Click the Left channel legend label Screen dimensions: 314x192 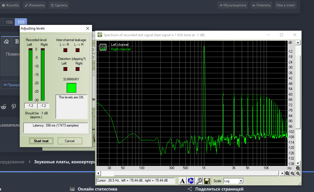click(x=120, y=45)
